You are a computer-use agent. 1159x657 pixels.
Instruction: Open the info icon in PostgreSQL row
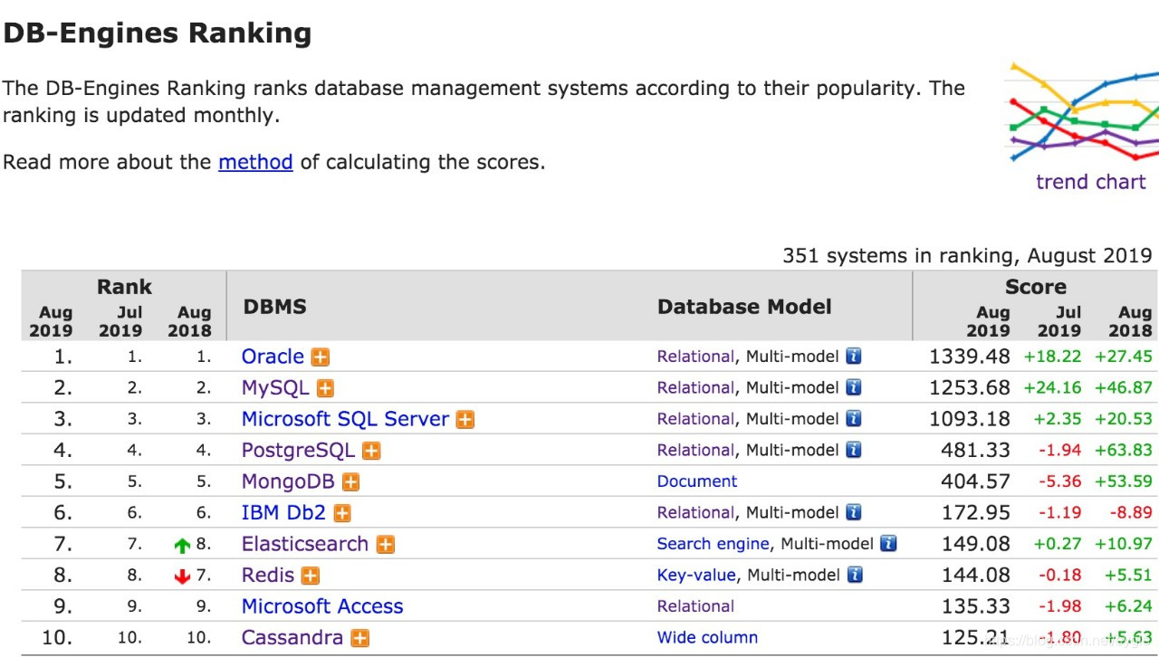[854, 450]
